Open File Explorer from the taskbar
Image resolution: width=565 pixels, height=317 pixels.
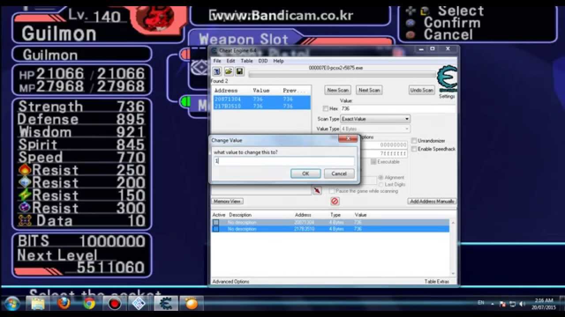coord(38,303)
